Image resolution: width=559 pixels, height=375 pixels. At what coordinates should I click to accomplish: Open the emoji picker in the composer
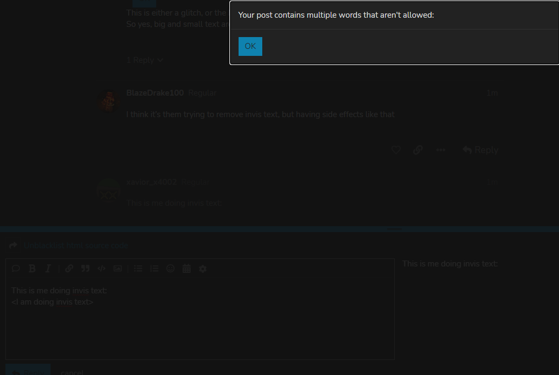pyautogui.click(x=170, y=269)
